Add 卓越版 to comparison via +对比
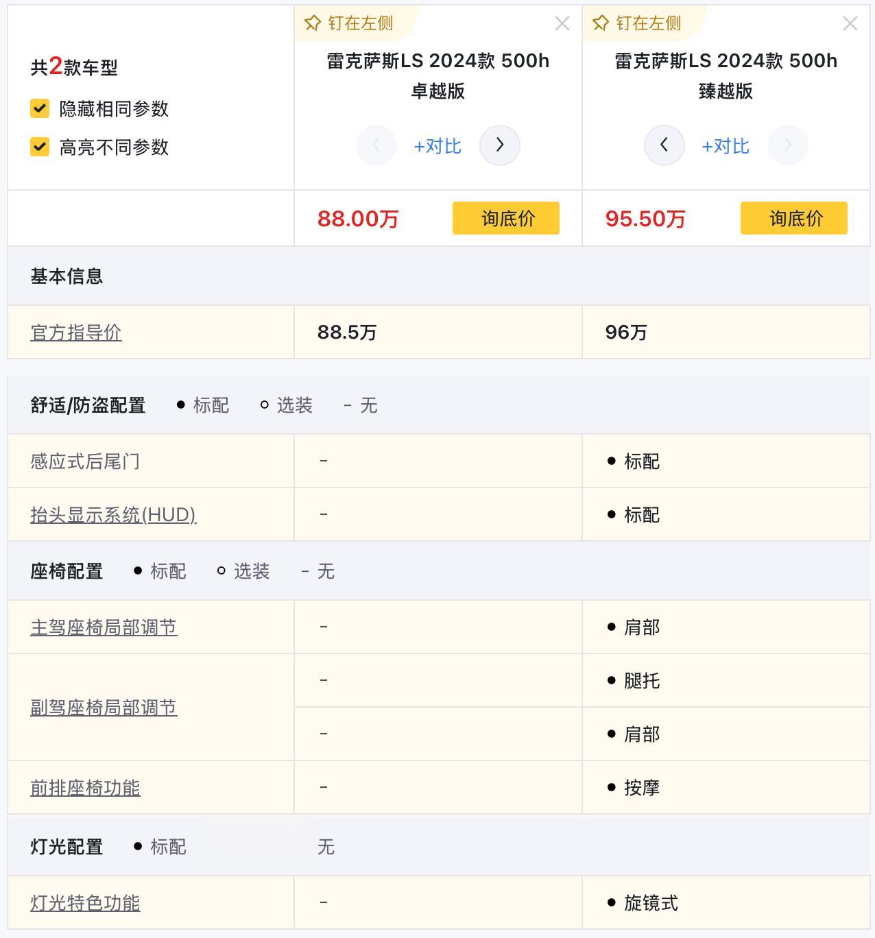Viewport: 875px width, 938px height. click(x=438, y=146)
